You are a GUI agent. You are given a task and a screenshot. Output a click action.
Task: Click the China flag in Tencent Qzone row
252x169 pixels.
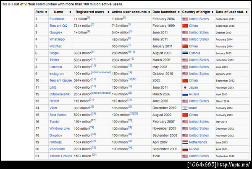[x=185, y=81]
